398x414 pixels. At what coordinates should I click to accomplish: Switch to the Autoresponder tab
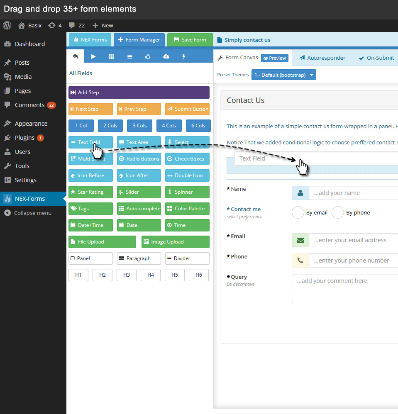pyautogui.click(x=322, y=58)
